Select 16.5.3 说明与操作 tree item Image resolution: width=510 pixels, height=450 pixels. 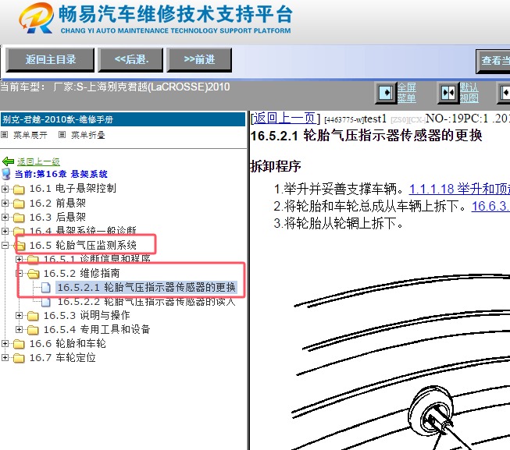pos(87,315)
